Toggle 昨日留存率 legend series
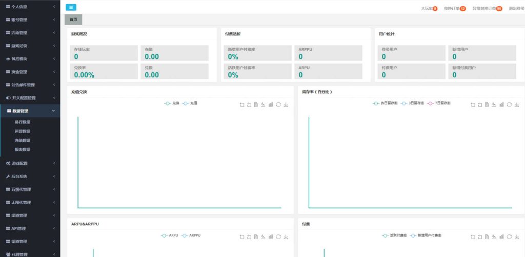This screenshot has height=257, width=525. point(386,103)
